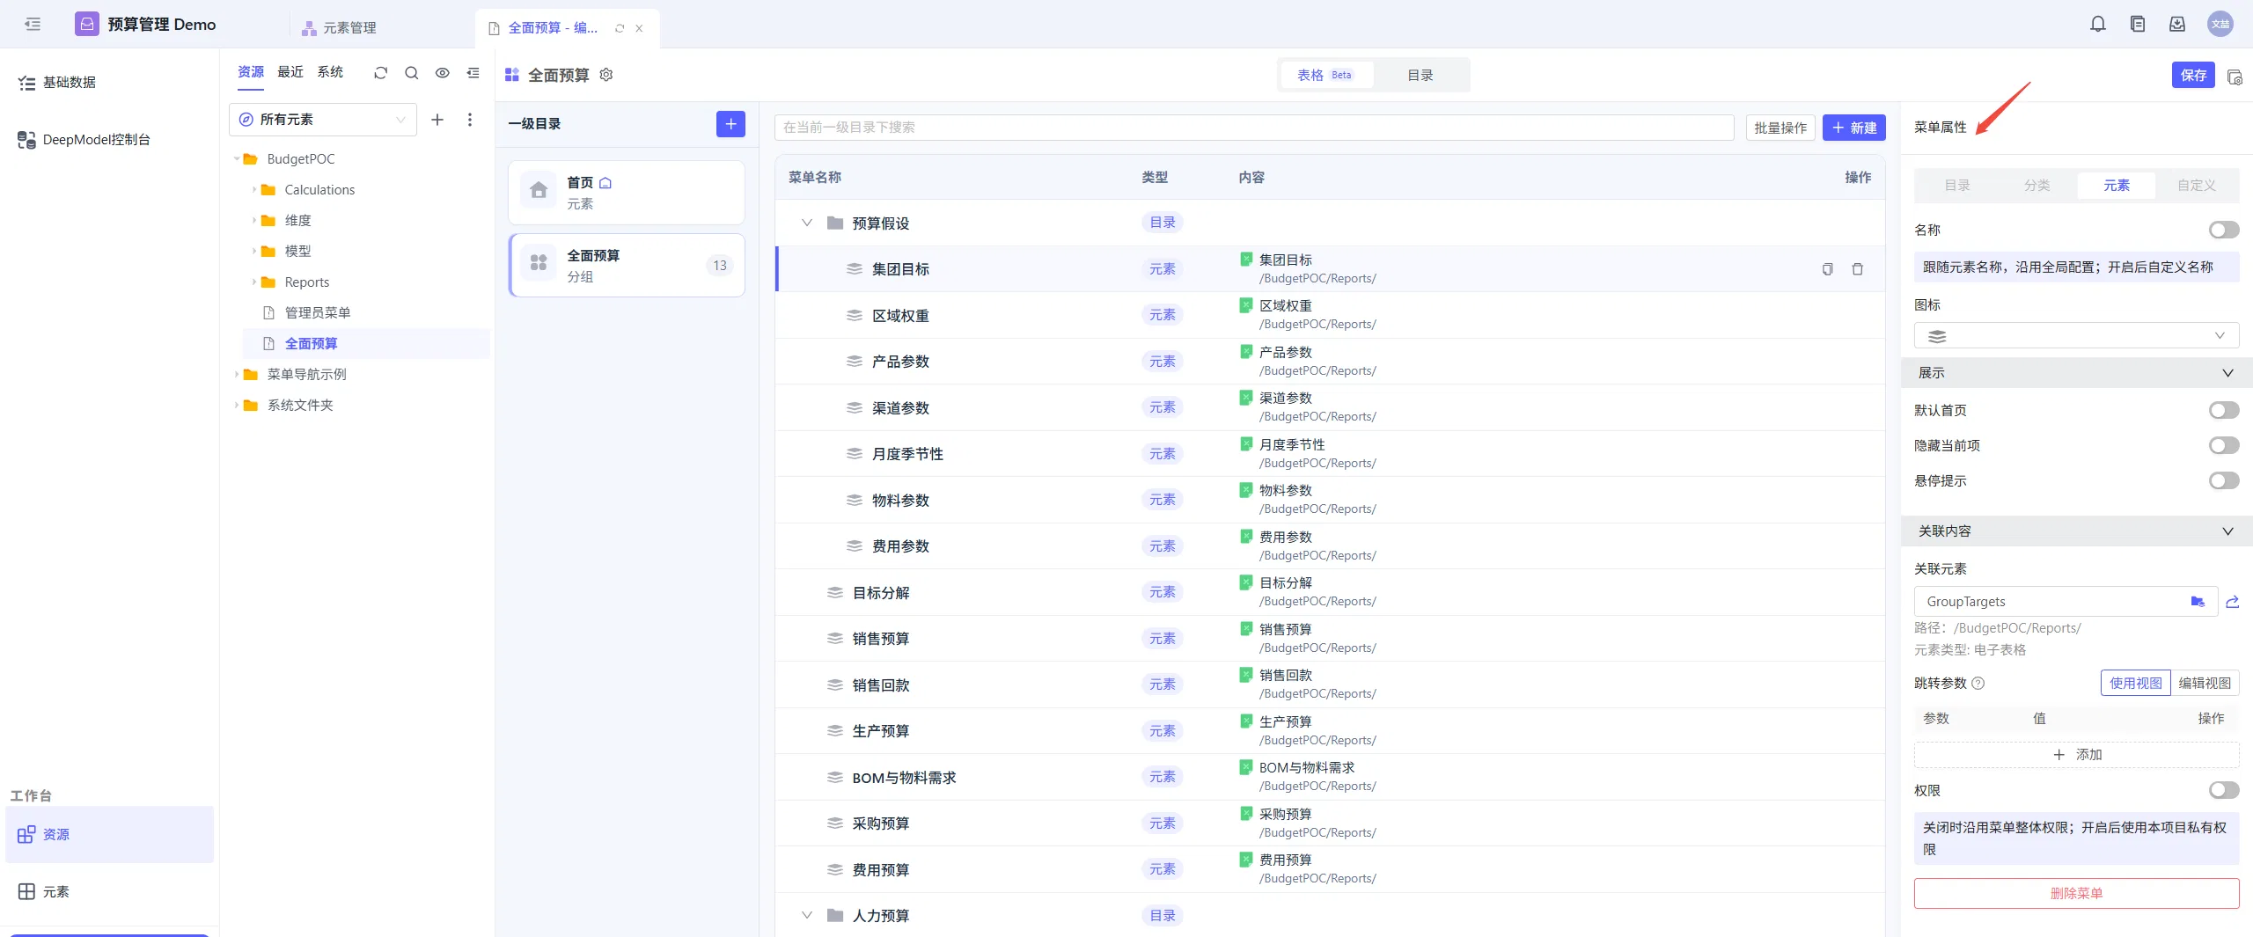
Task: Open resource search magnifier icon
Action: (x=411, y=73)
